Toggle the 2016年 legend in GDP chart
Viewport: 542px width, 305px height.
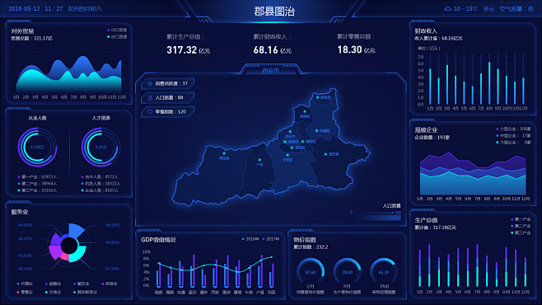250,239
